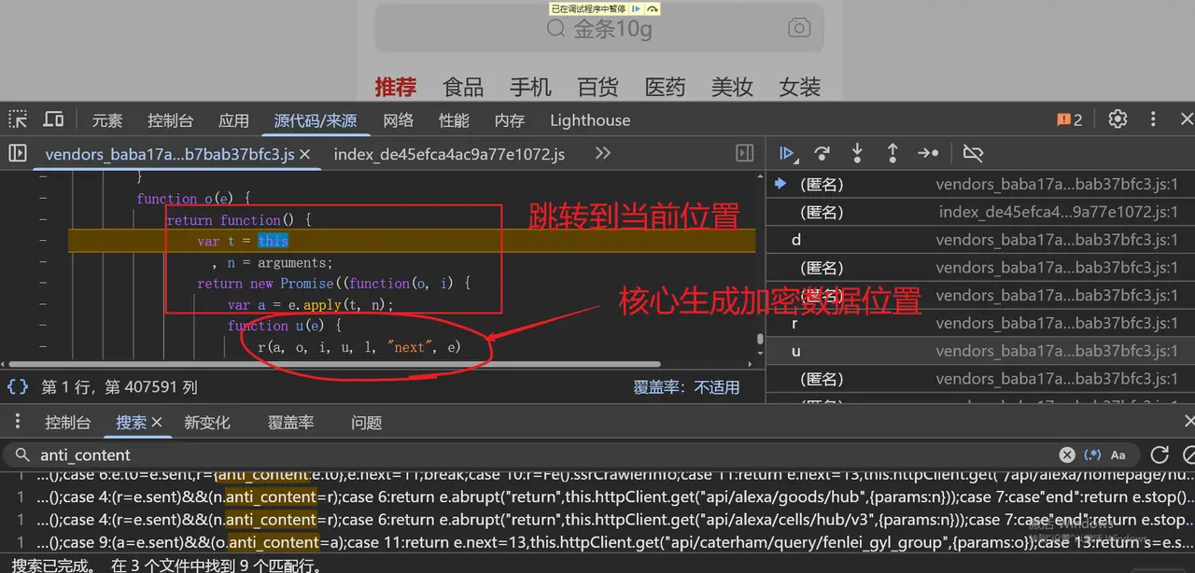This screenshot has width=1195, height=573.
Task: Toggle regular expression search option
Action: tap(1092, 454)
